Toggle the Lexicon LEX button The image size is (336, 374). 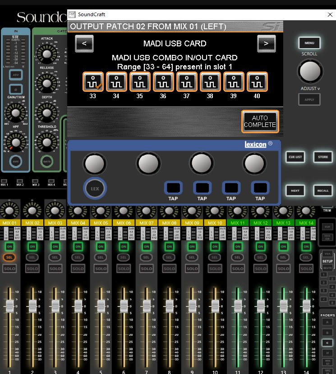95,189
